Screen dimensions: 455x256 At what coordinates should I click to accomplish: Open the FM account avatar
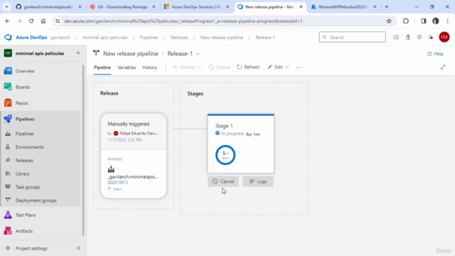pos(444,37)
